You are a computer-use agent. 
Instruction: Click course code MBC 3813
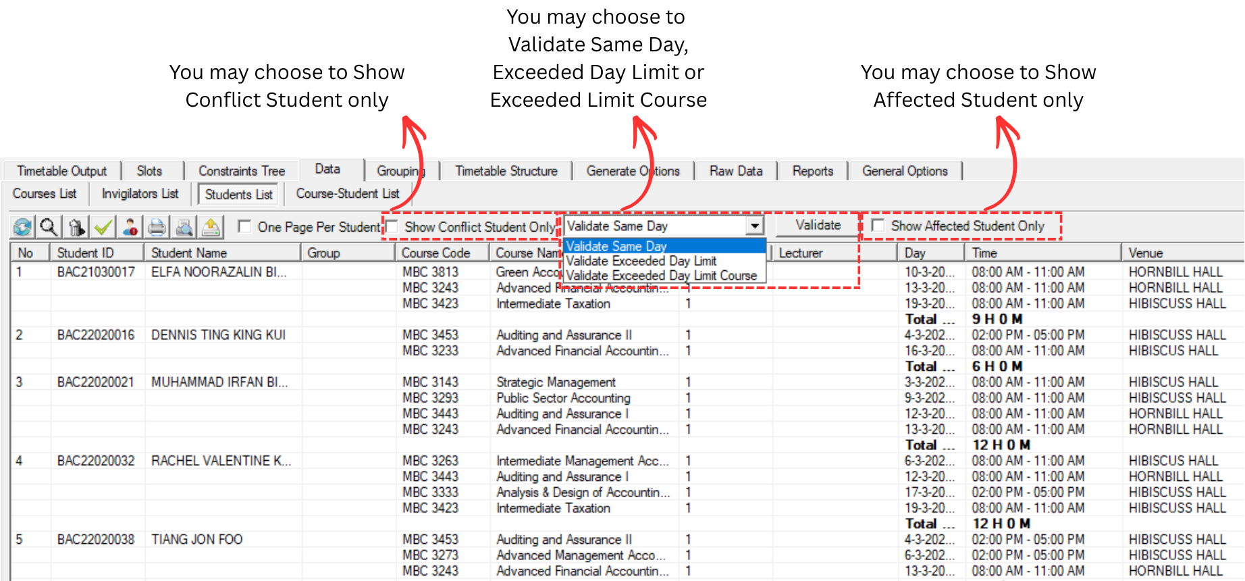430,272
